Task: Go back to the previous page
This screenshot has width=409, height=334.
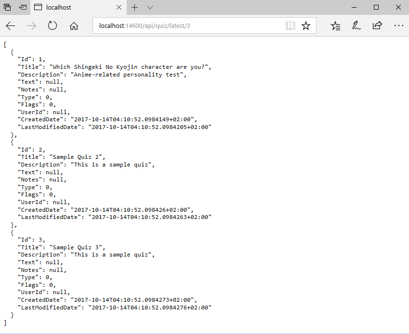Action: 11,26
